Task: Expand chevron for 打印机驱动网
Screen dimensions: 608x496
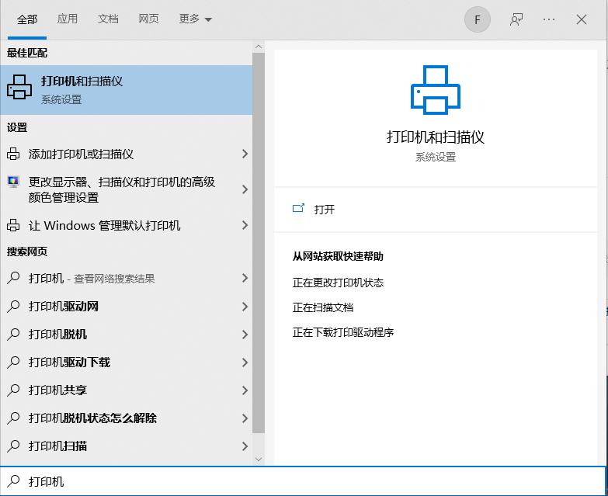Action: tap(245, 307)
